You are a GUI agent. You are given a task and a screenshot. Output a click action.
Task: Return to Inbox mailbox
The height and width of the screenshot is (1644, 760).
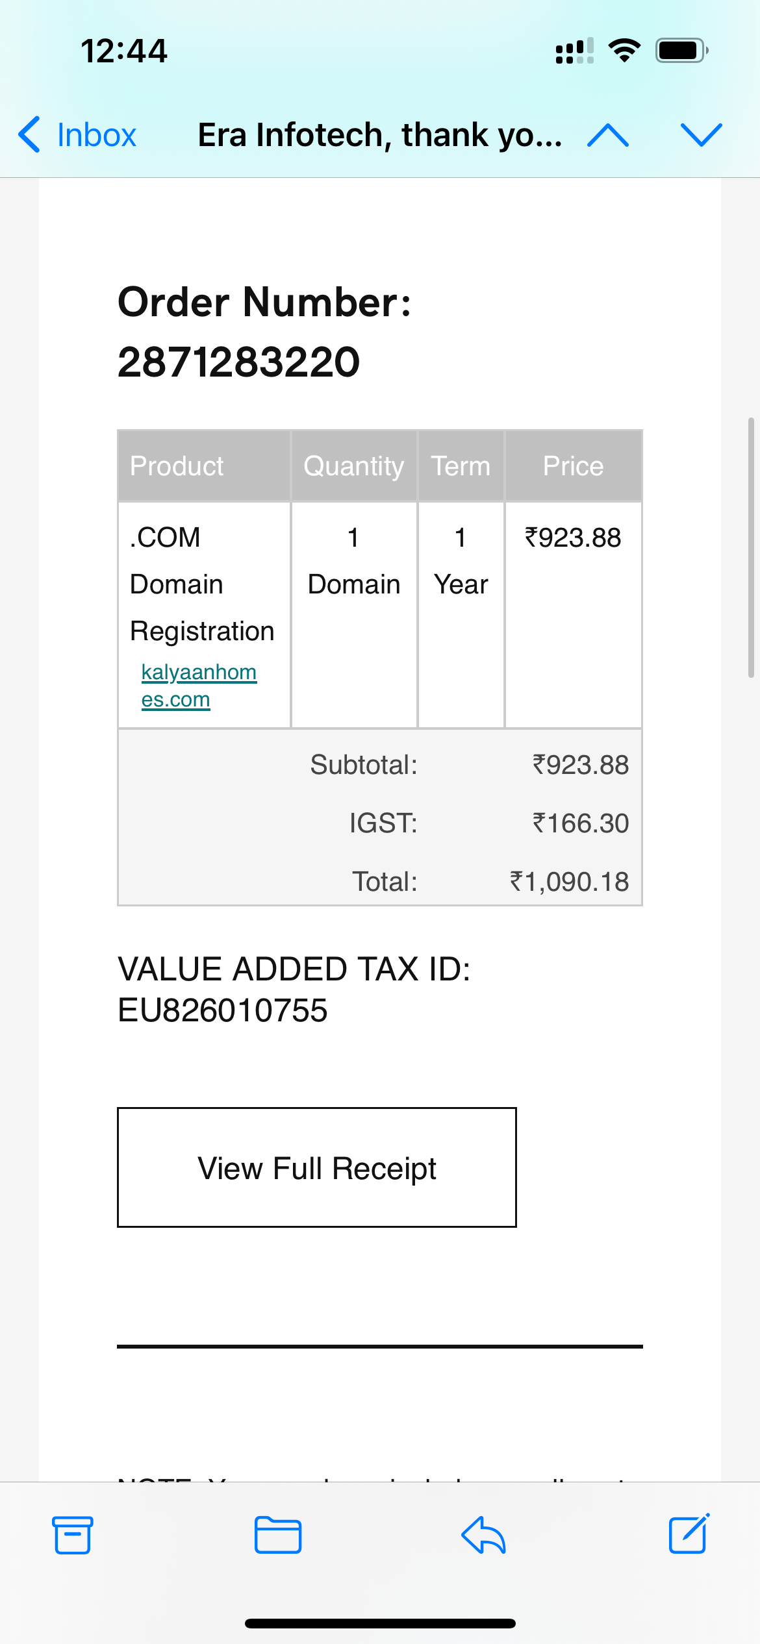[x=96, y=135]
